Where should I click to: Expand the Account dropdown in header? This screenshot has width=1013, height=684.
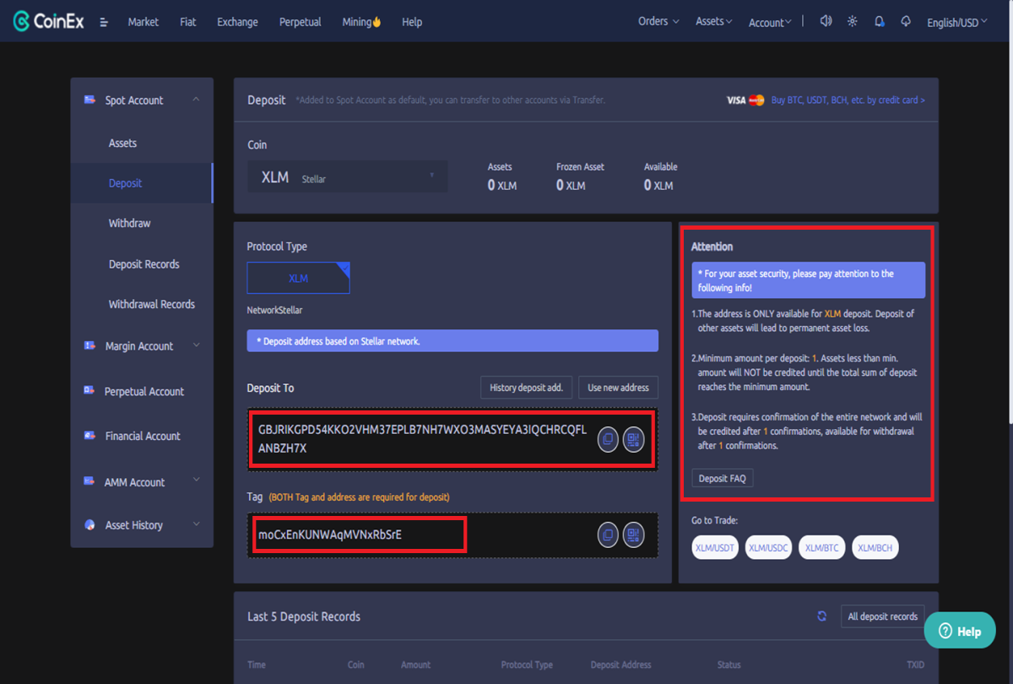tap(770, 23)
